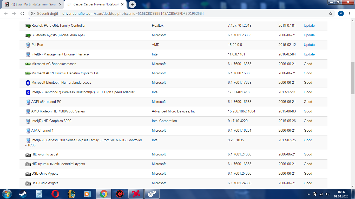The width and height of the screenshot is (355, 199).
Task: Click the "ACPI x64-based PC" device name
Action: 47,102
